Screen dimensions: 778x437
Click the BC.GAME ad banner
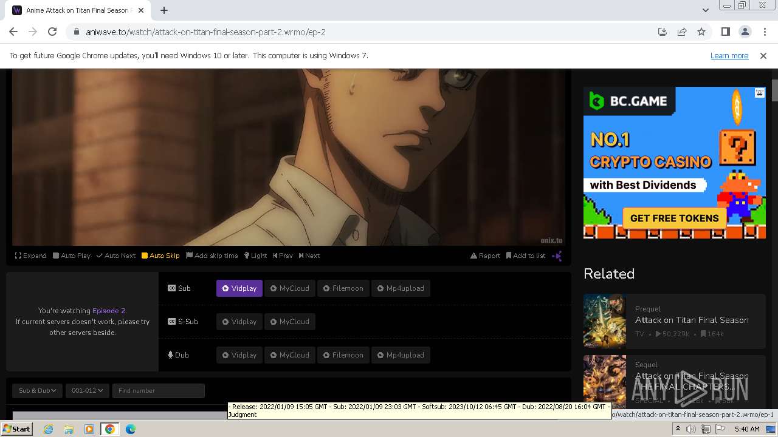pos(675,163)
